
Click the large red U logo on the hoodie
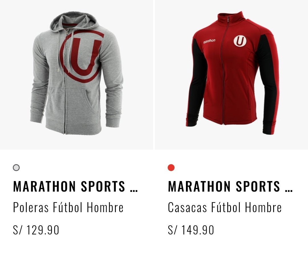click(x=82, y=57)
